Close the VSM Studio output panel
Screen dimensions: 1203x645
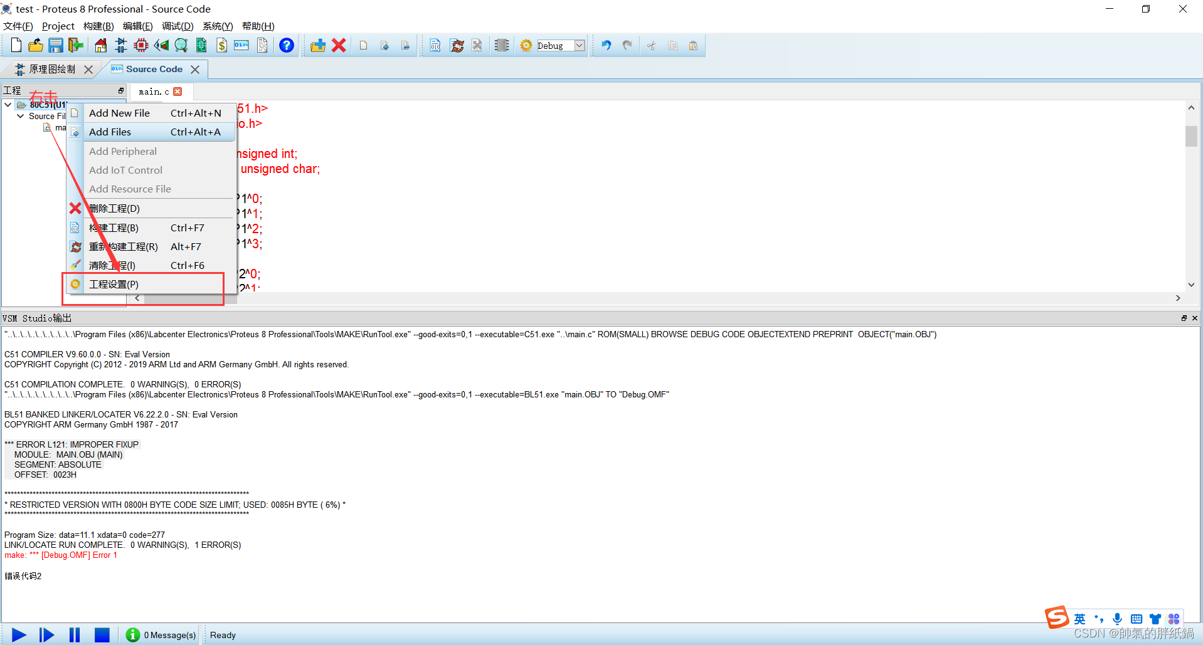click(x=1195, y=318)
